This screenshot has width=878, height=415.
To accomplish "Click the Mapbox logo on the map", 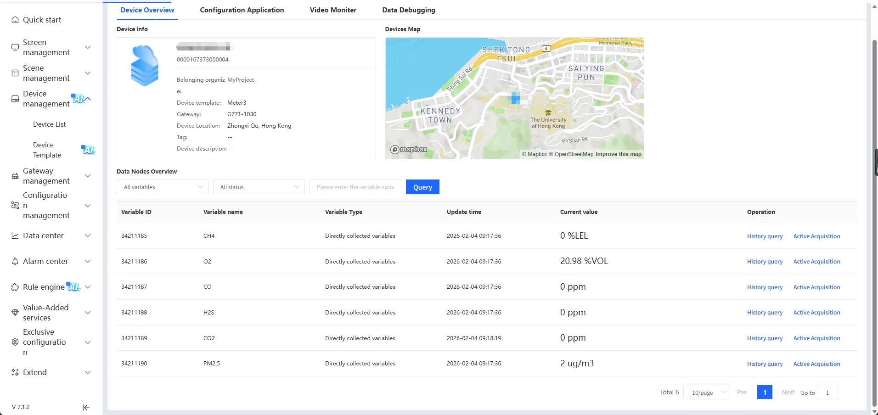I will (x=409, y=150).
